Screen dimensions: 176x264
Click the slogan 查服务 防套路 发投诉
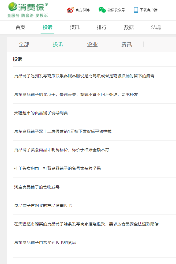(28, 16)
